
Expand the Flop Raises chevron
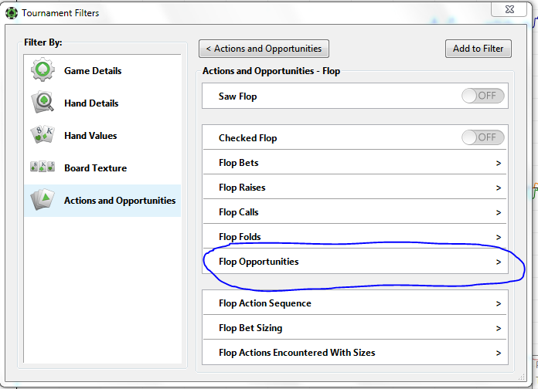(x=499, y=188)
